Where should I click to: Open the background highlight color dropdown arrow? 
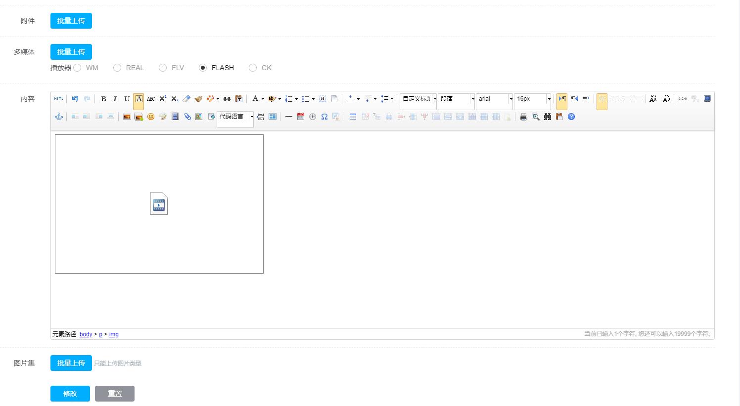279,99
